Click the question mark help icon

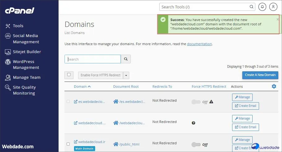point(193,123)
